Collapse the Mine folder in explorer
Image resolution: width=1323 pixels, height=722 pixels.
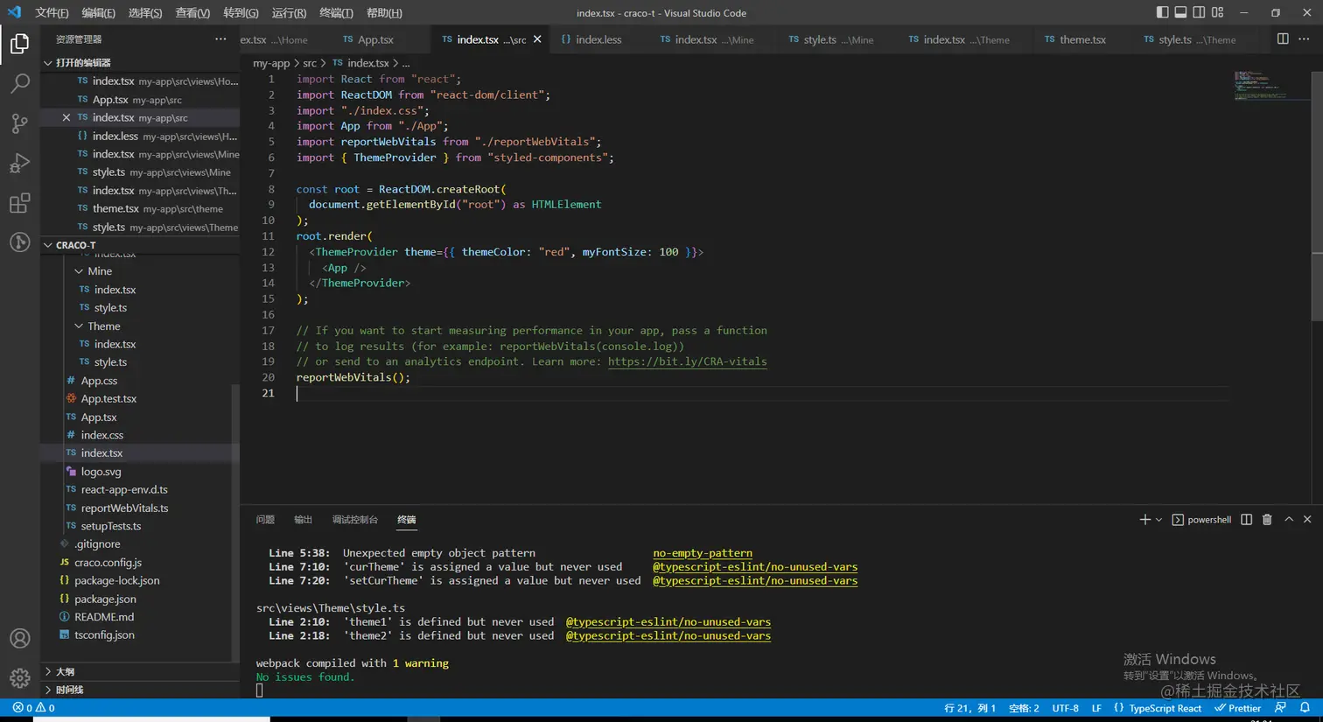tap(99, 271)
